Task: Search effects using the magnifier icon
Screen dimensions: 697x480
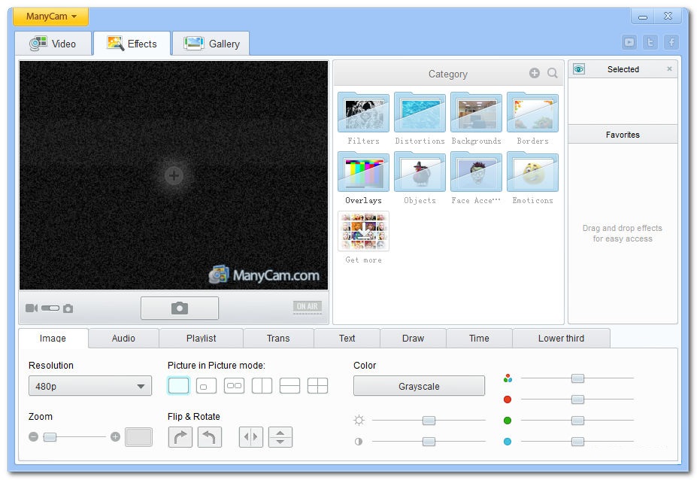Action: [553, 74]
